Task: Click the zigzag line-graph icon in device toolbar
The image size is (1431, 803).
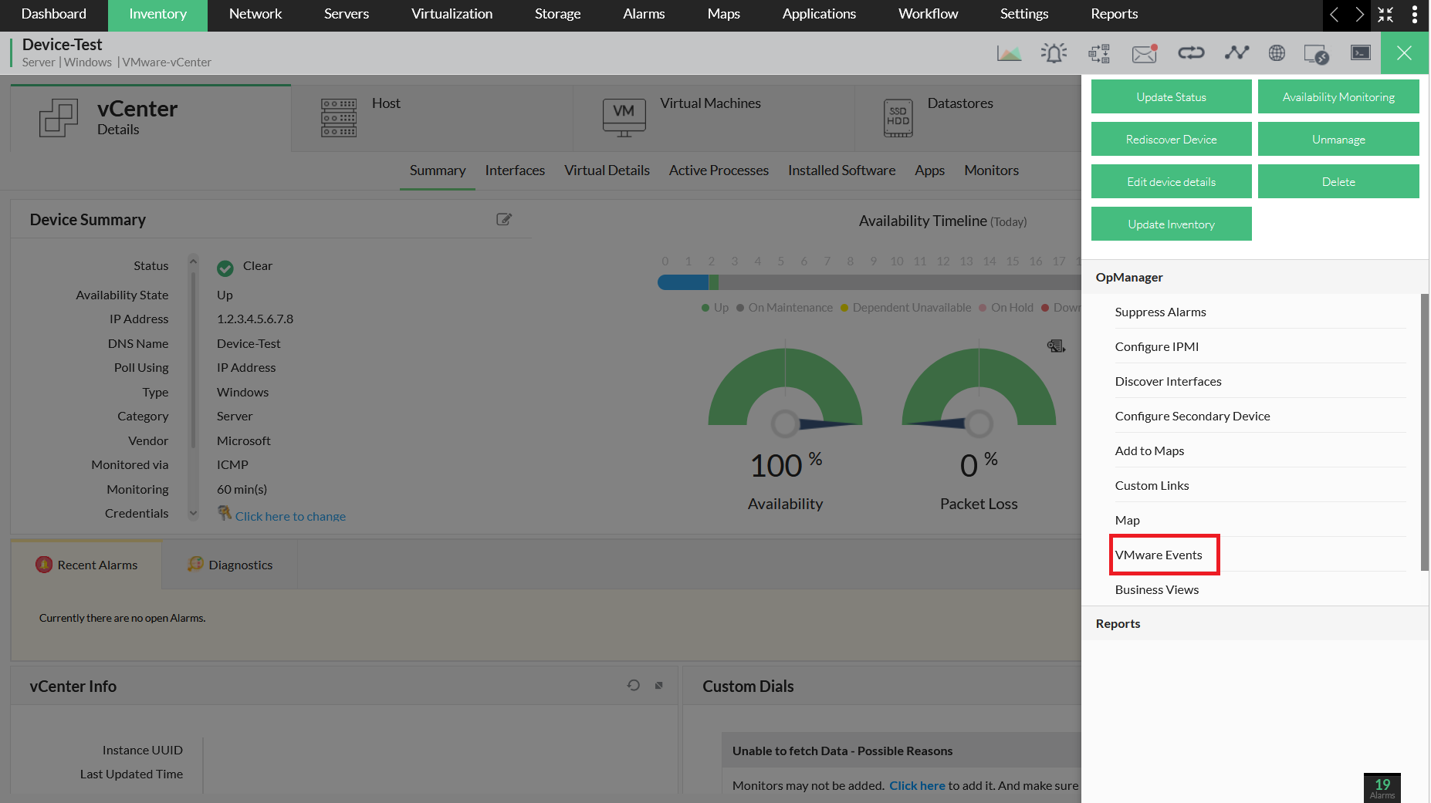Action: (1236, 52)
